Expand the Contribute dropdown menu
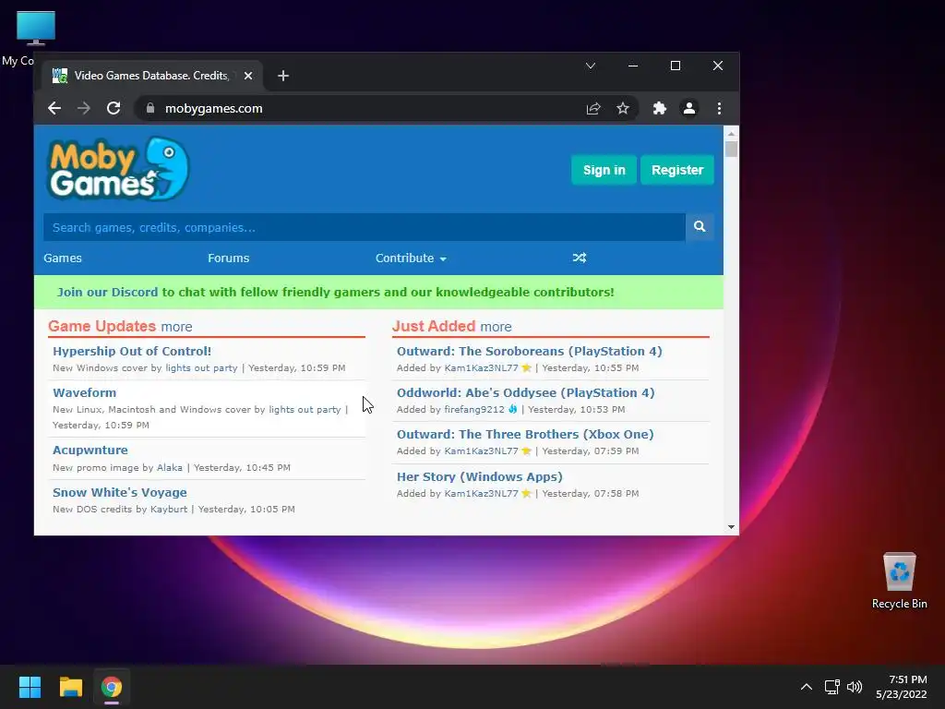The height and width of the screenshot is (709, 945). [x=411, y=258]
